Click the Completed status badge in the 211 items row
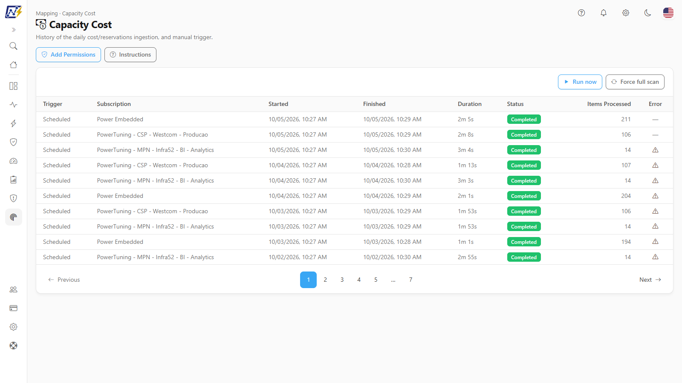 click(x=524, y=120)
